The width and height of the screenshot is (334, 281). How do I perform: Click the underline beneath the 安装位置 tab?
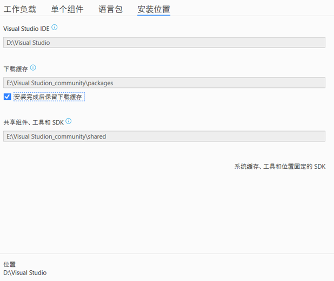[x=153, y=15]
